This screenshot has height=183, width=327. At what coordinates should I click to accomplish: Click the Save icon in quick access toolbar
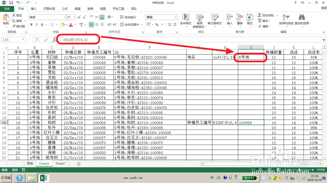[11, 3]
